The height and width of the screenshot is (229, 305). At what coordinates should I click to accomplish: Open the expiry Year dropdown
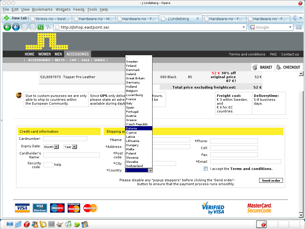(x=70, y=147)
